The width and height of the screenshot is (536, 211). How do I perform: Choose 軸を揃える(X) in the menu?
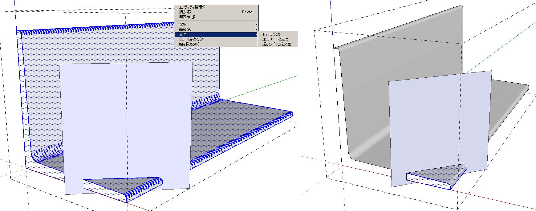pyautogui.click(x=216, y=44)
